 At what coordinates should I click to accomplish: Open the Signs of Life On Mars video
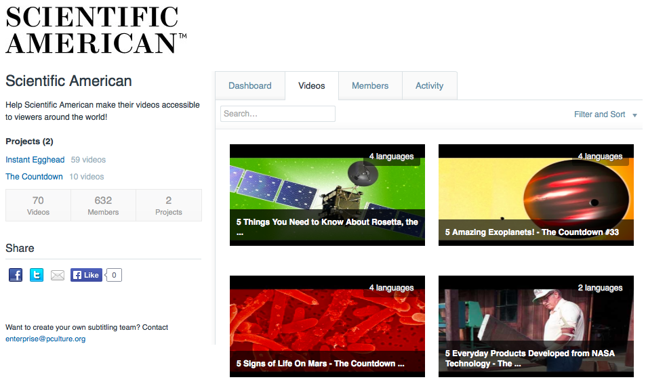pos(327,326)
